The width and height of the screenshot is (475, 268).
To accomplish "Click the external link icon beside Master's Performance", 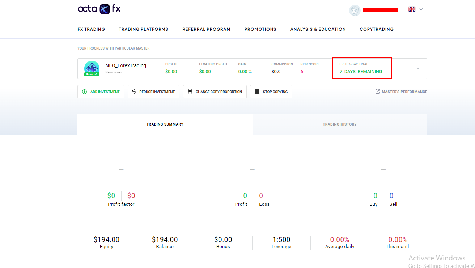I will (378, 92).
